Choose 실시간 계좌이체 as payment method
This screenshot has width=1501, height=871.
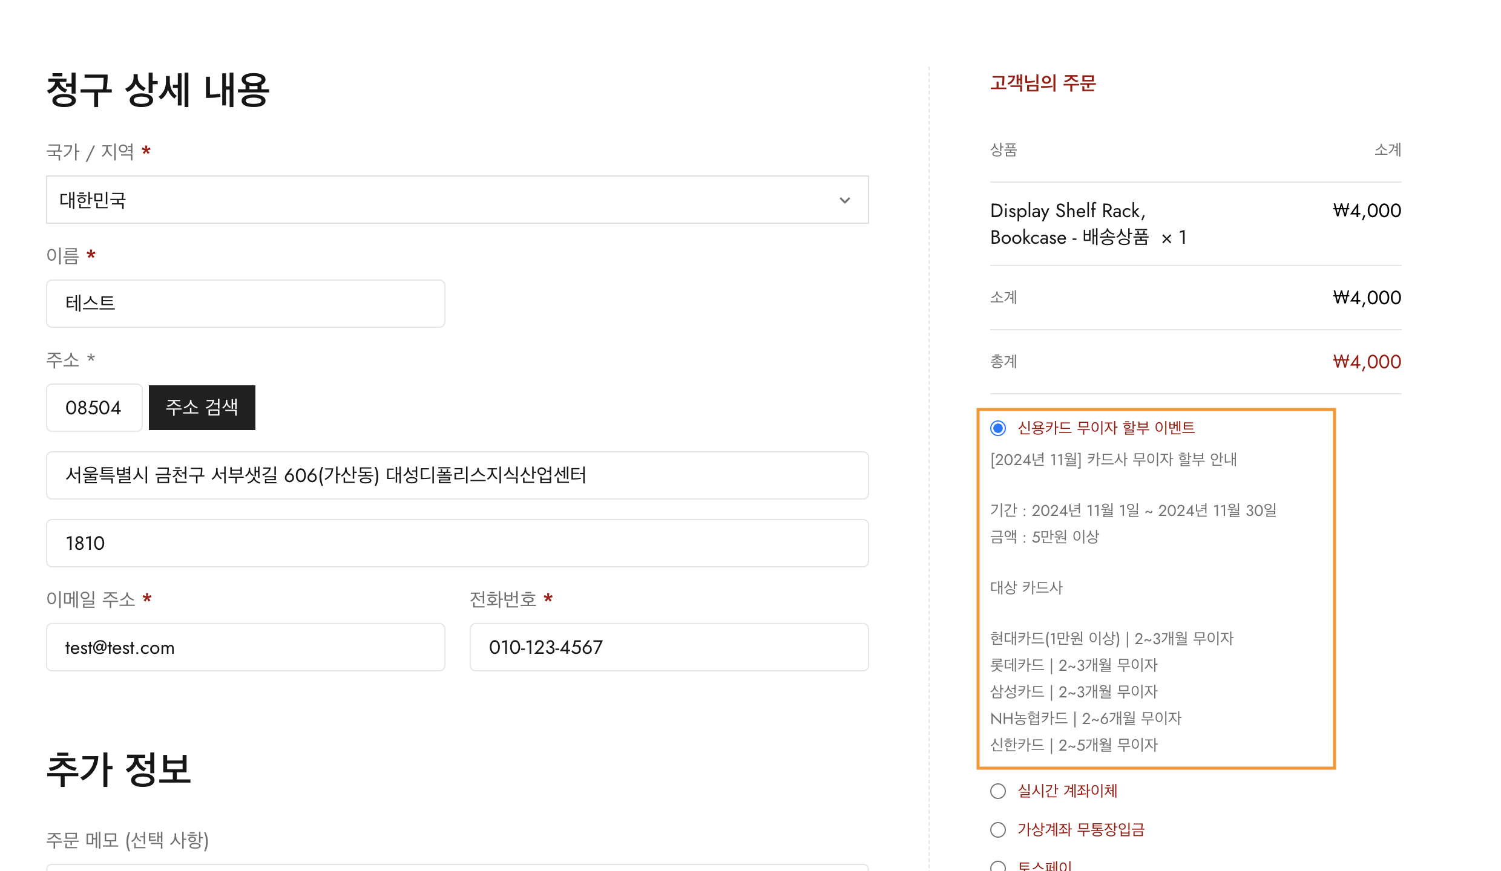coord(997,791)
